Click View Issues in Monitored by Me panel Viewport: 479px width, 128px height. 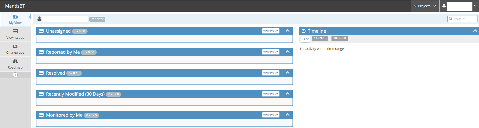[271, 115]
